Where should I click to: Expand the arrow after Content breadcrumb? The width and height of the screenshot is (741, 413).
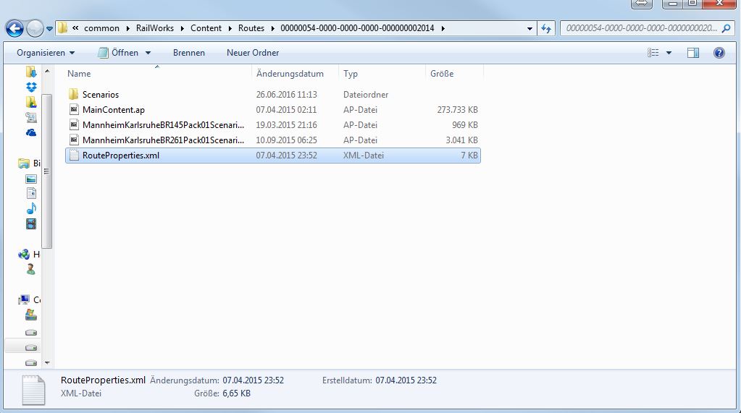(x=230, y=28)
